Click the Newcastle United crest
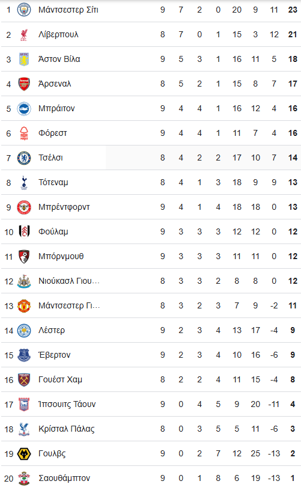 24,281
